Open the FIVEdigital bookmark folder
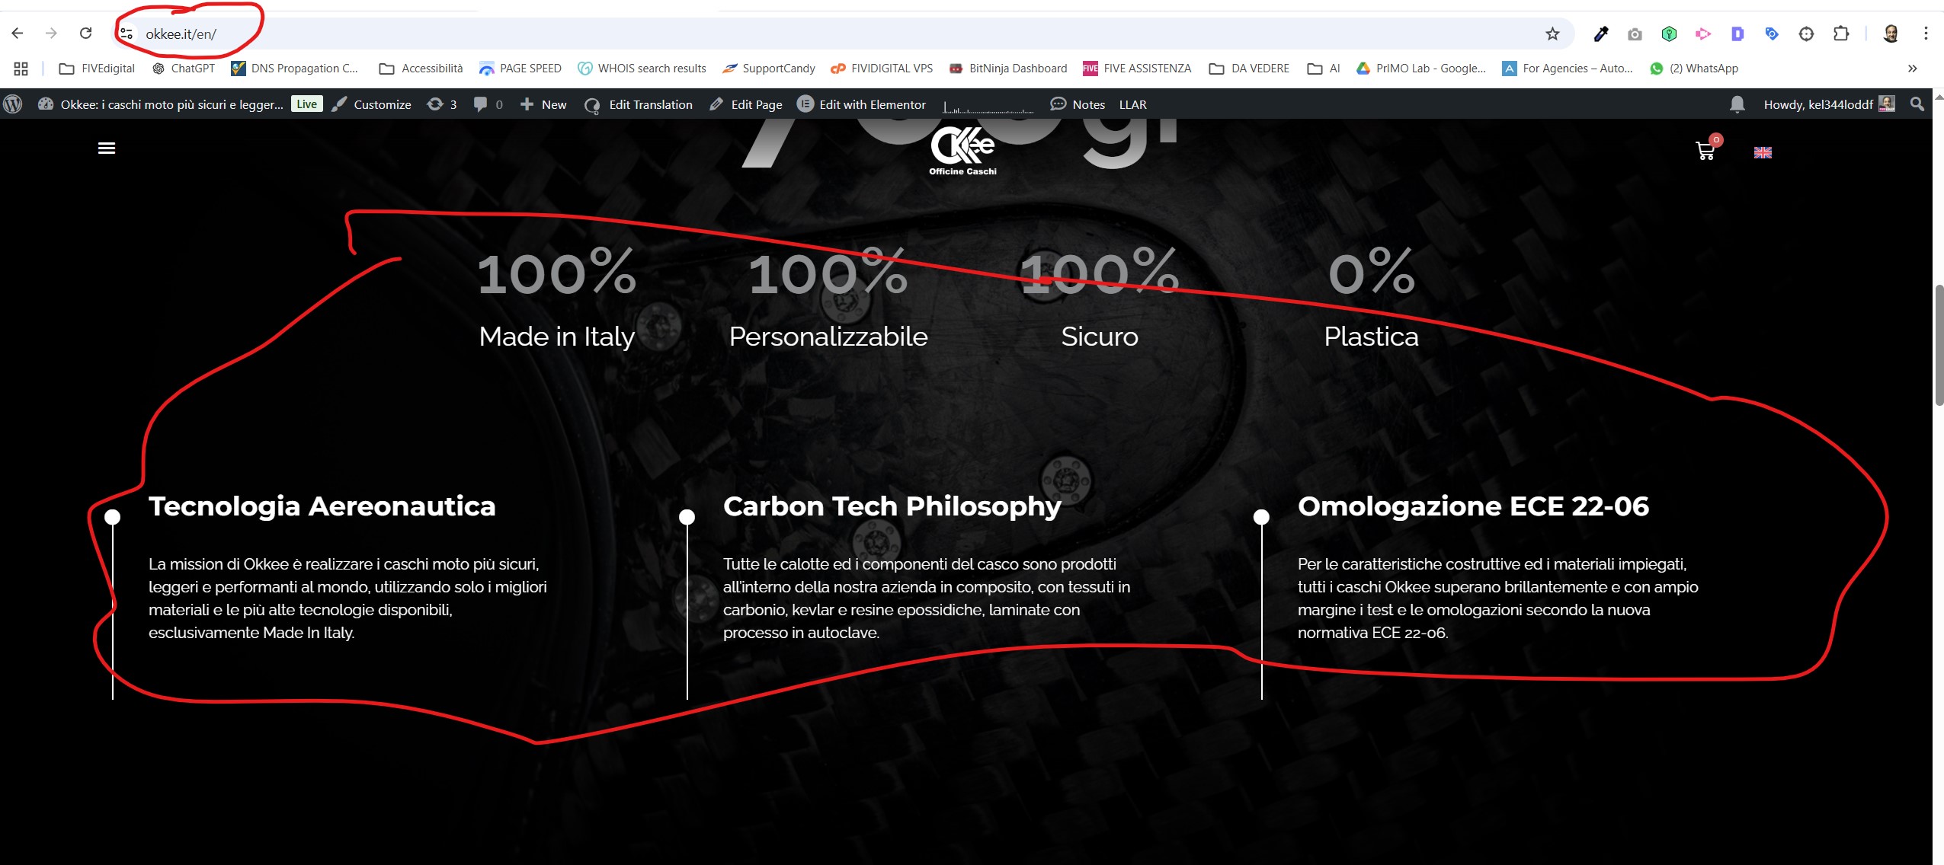The height and width of the screenshot is (865, 1944). click(x=97, y=69)
